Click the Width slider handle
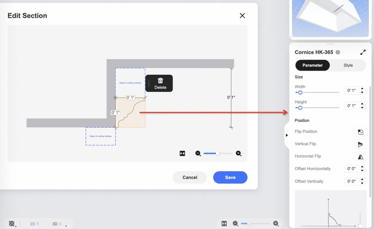 [300, 92]
